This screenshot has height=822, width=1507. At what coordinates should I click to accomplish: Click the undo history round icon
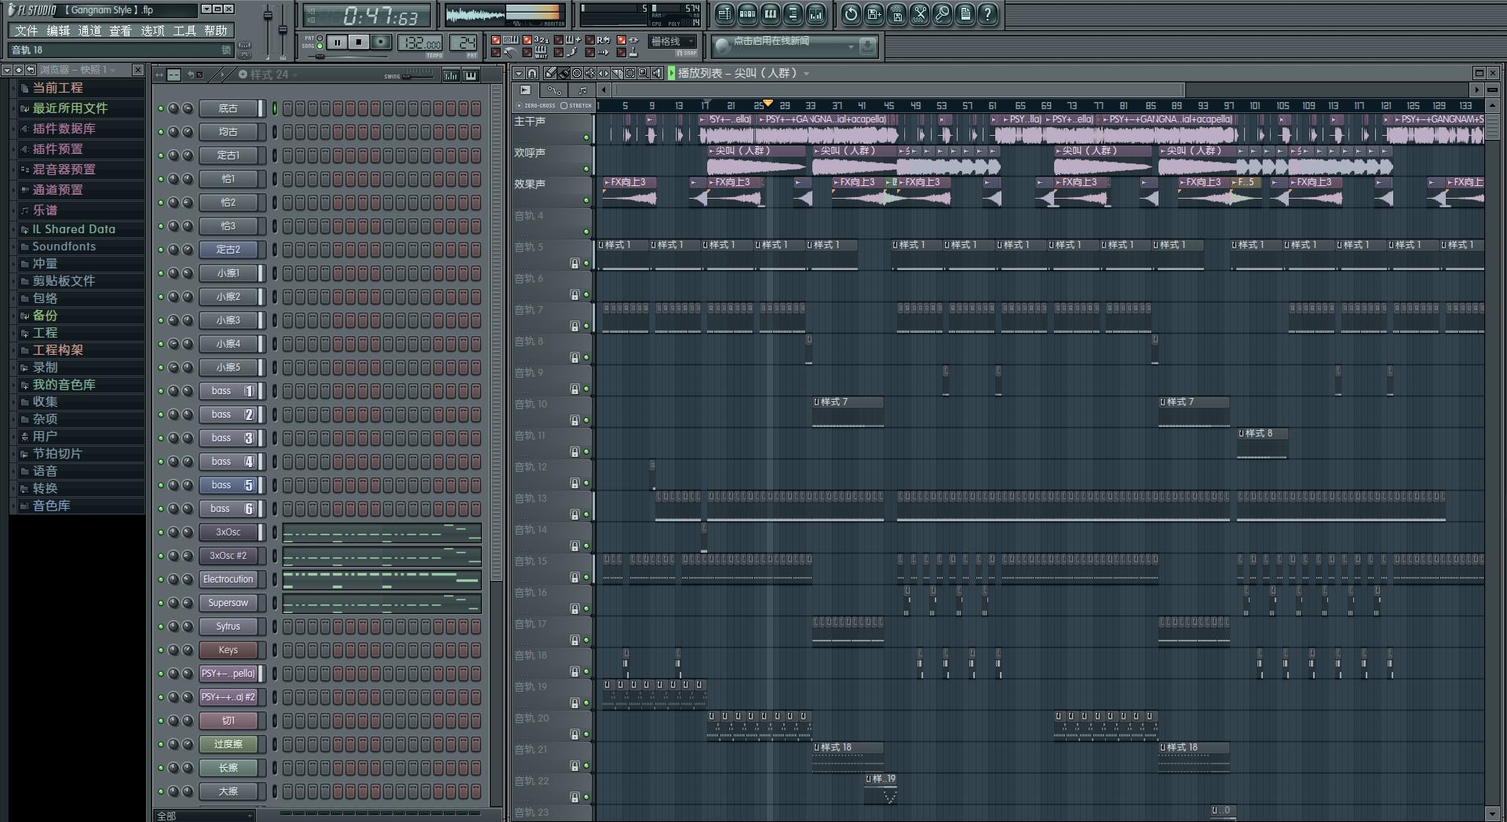(x=851, y=14)
